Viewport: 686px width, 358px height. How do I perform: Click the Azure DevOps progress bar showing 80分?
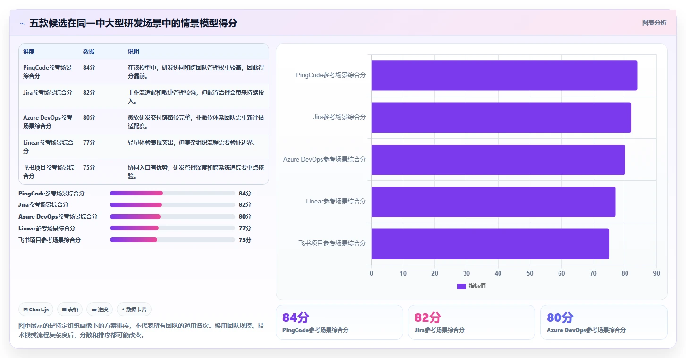(x=172, y=217)
